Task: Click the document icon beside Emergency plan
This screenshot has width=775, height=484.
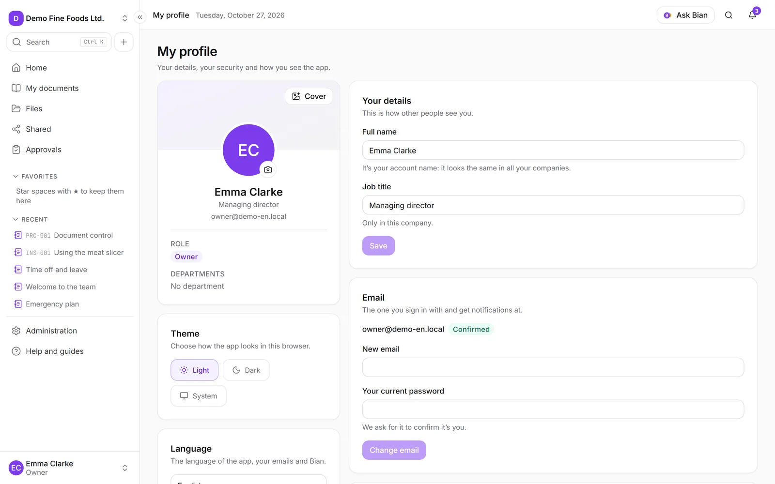Action: point(18,304)
